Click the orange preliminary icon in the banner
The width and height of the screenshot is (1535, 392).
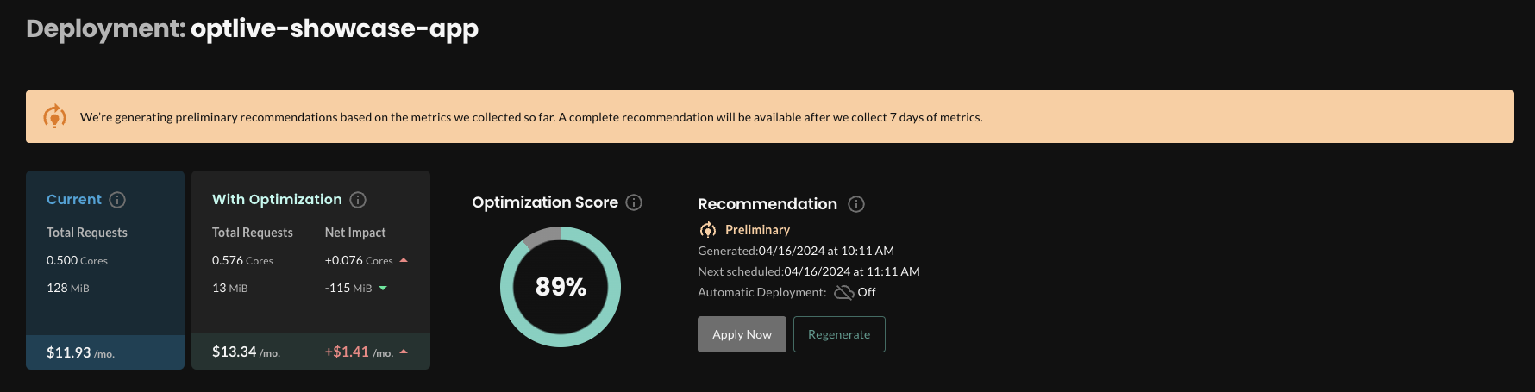coord(54,116)
